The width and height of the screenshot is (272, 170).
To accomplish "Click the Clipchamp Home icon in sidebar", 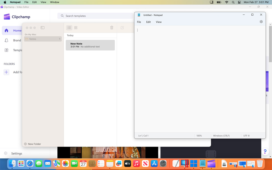I will click(7, 31).
